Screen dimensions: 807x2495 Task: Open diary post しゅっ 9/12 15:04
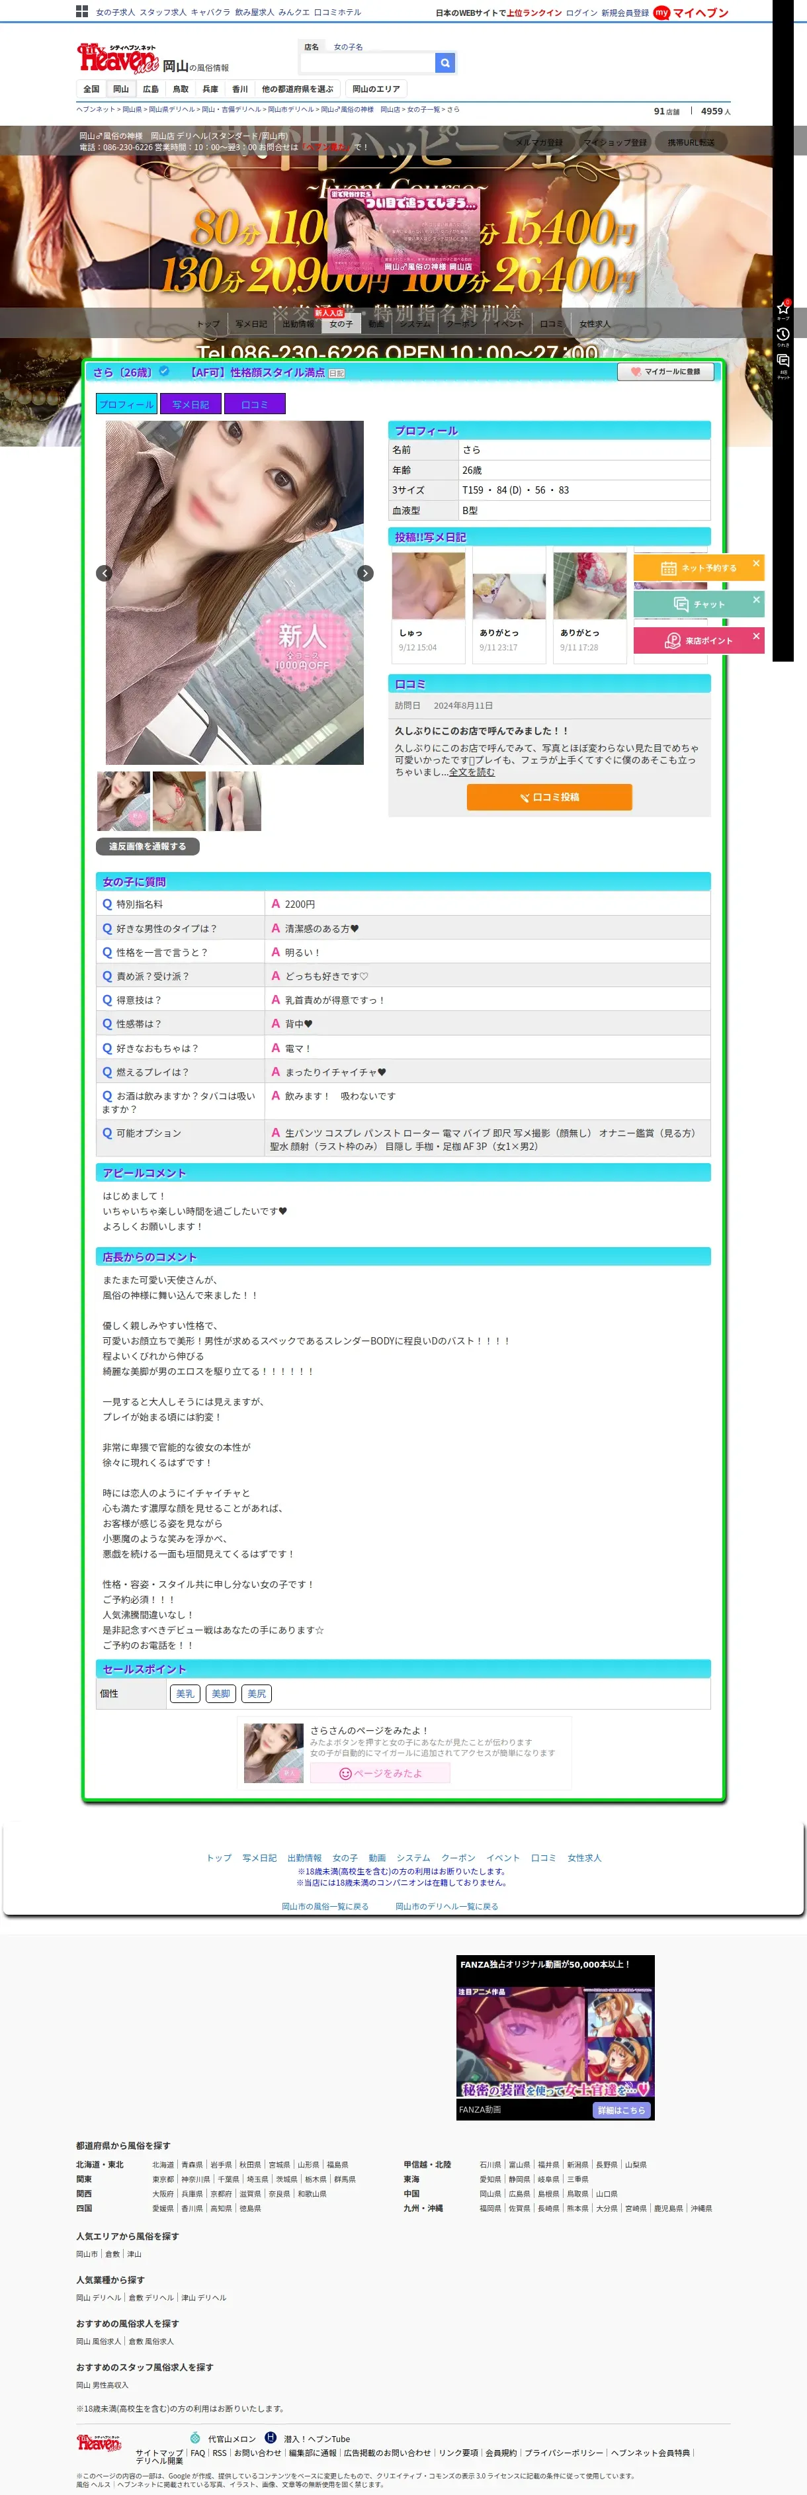[428, 606]
